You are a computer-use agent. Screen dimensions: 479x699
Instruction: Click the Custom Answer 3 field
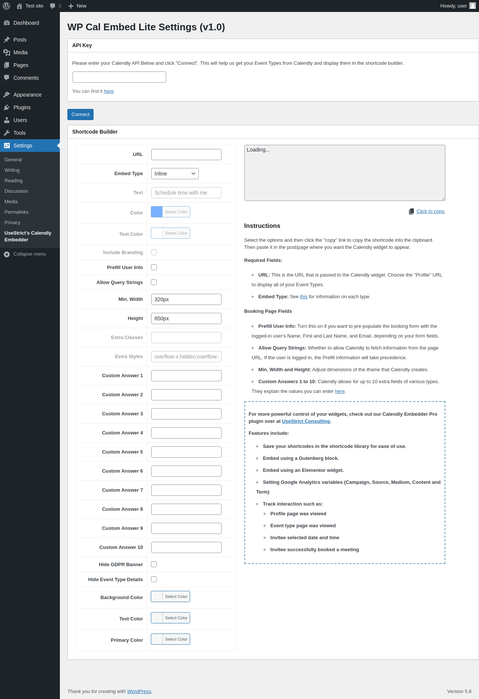(x=186, y=414)
